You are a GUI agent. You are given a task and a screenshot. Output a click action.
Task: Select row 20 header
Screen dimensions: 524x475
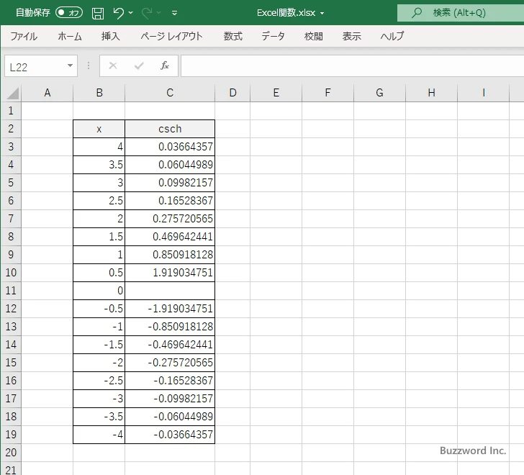[11, 453]
